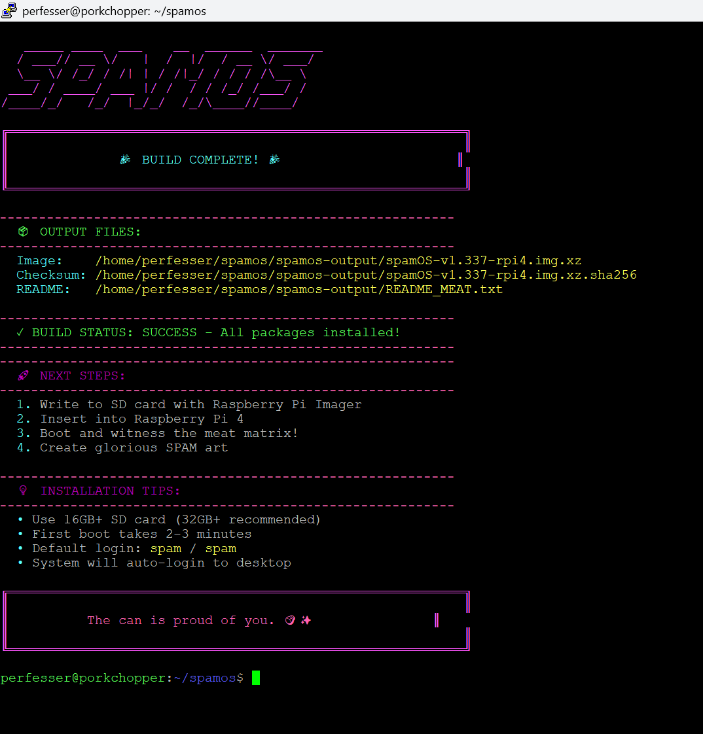Click the SPAMOS ASCII art logo
The height and width of the screenshot is (734, 703).
[x=161, y=79]
